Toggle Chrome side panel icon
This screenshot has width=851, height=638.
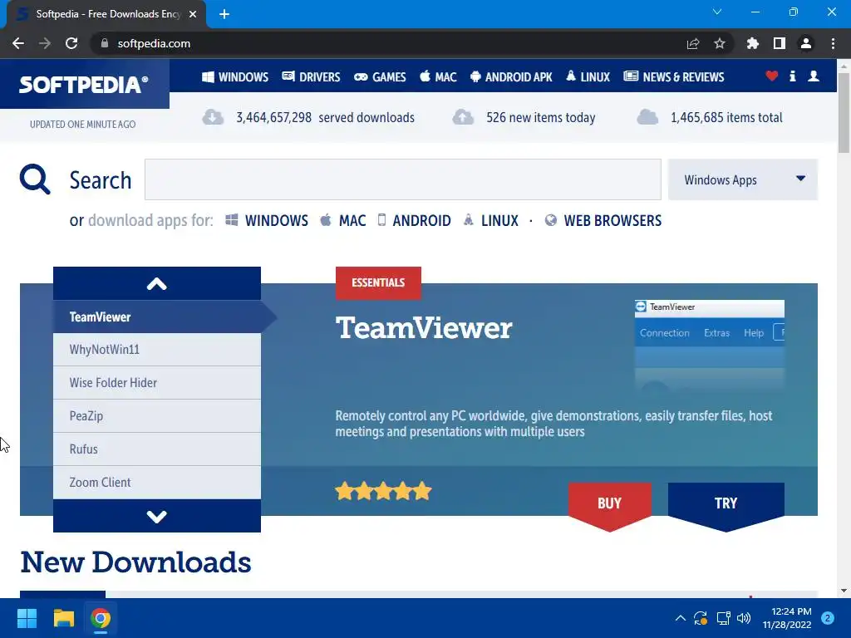click(x=780, y=43)
